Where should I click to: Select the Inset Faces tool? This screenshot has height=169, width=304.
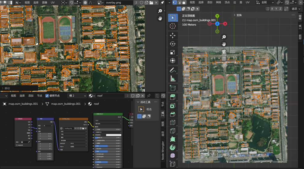[x=173, y=106]
